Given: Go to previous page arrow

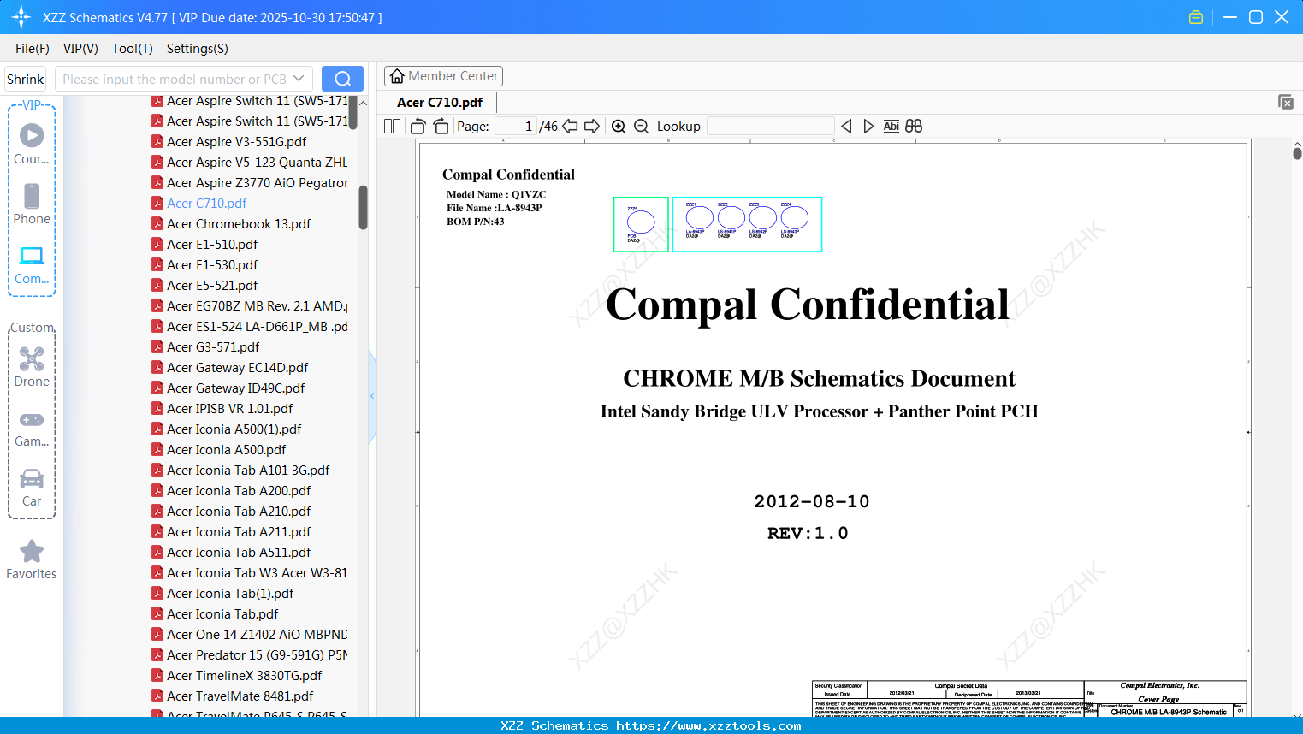Looking at the screenshot, I should tap(570, 127).
